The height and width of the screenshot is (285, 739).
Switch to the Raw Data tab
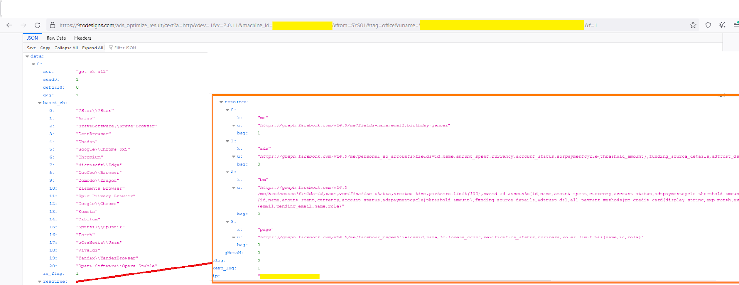click(56, 38)
